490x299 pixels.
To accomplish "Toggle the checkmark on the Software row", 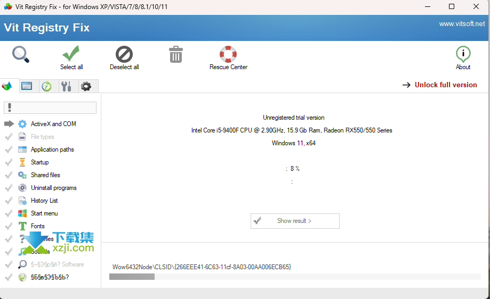I will (9, 264).
